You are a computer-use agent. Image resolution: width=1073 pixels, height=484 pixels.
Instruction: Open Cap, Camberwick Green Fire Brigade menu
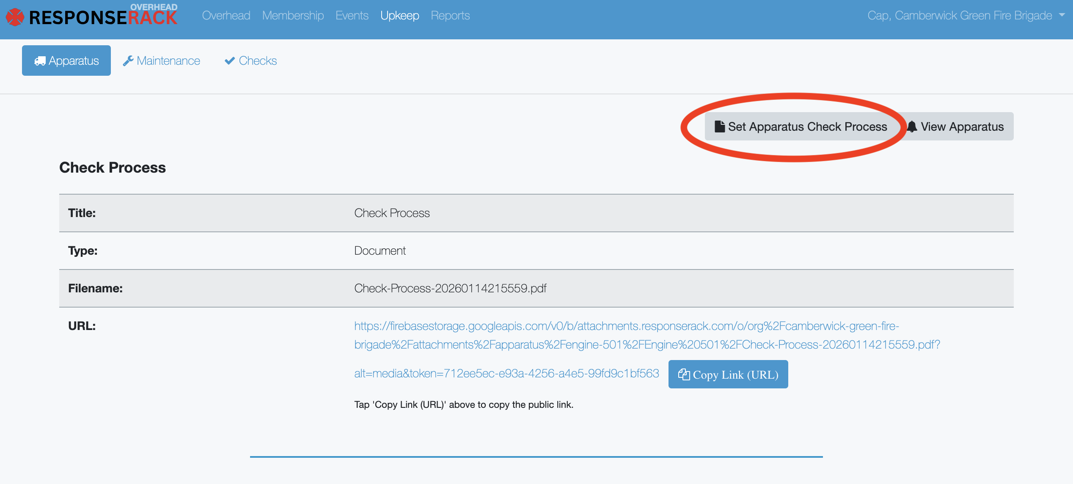pos(959,16)
